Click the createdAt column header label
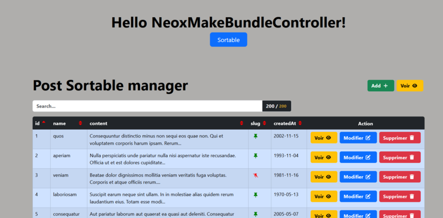This screenshot has width=443, height=218. (285, 124)
